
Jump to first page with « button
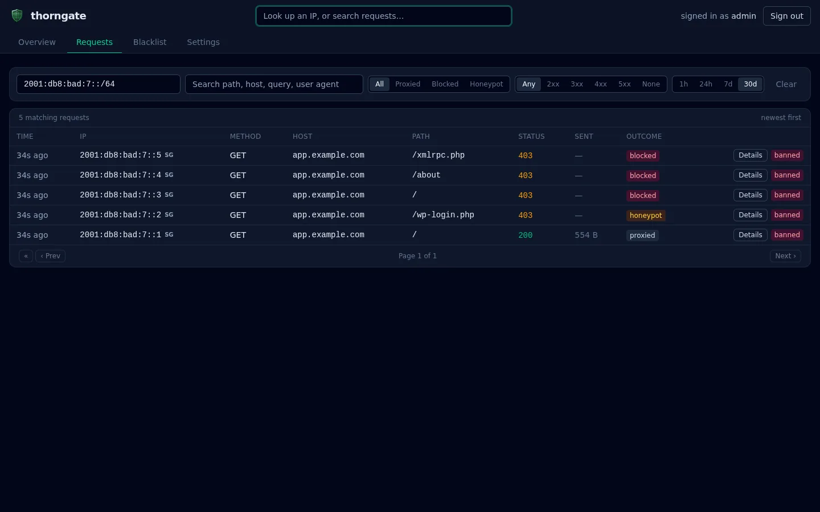26,256
